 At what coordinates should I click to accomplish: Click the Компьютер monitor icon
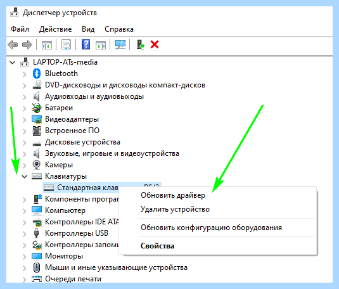coord(37,210)
